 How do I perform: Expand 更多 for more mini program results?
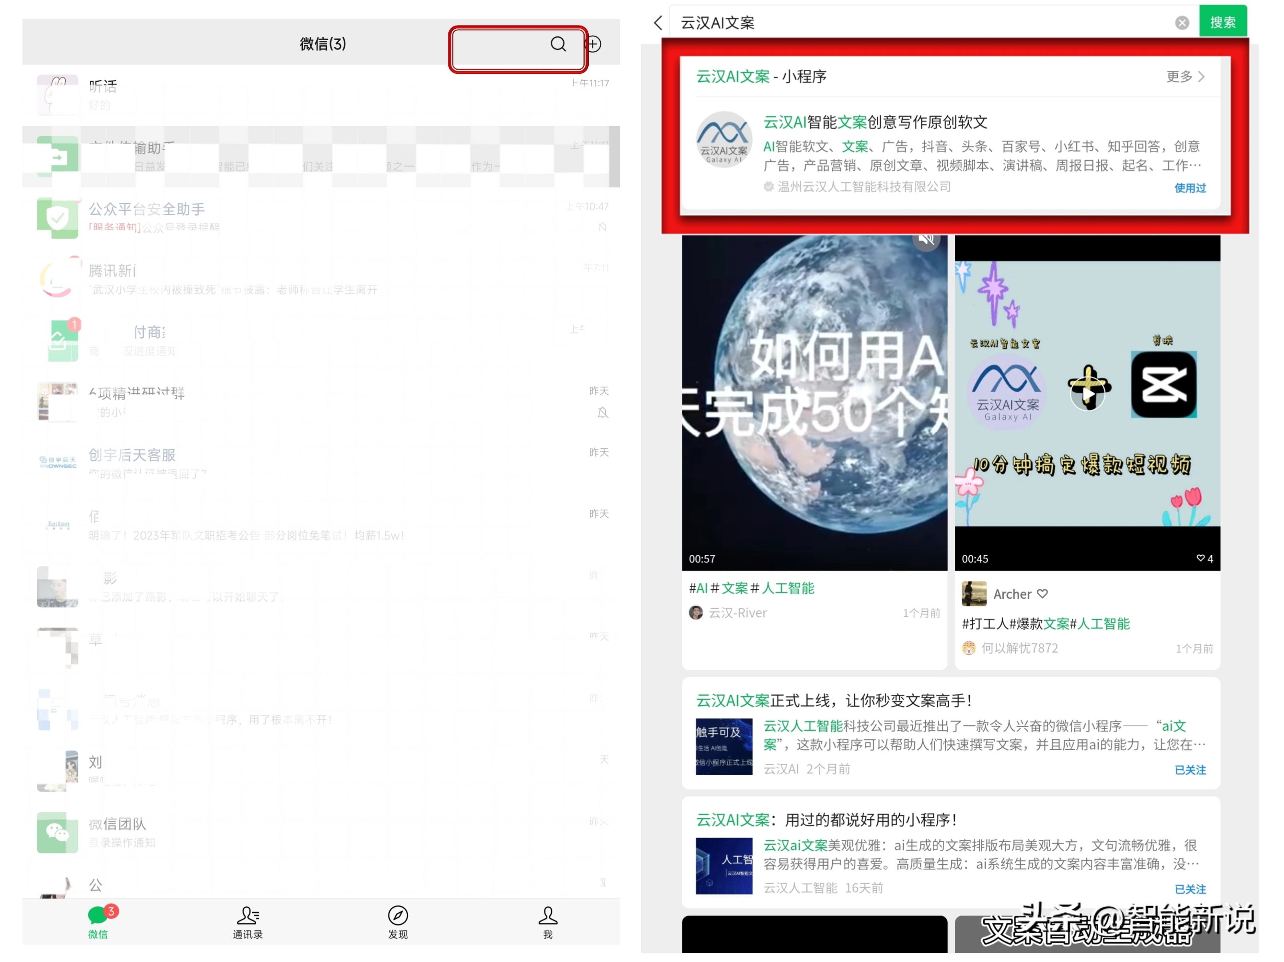click(1181, 76)
